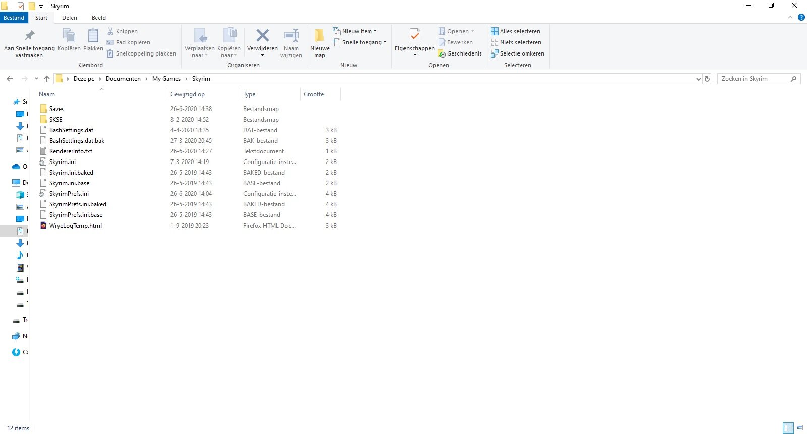Click Niets selecteren

pos(516,42)
